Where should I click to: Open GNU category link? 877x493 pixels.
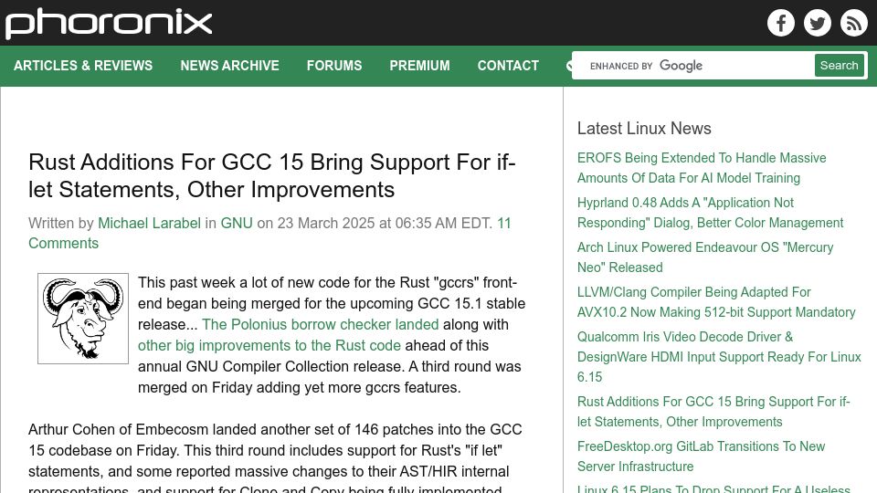point(237,223)
